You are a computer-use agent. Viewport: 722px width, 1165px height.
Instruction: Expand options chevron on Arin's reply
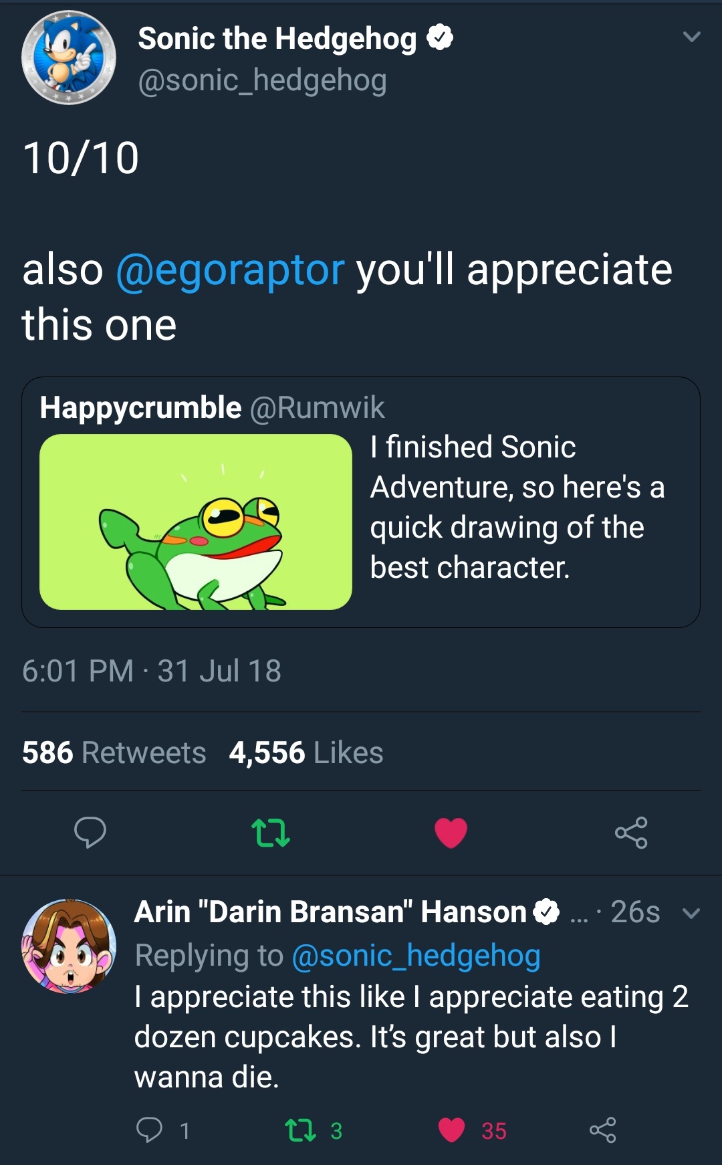click(x=692, y=913)
